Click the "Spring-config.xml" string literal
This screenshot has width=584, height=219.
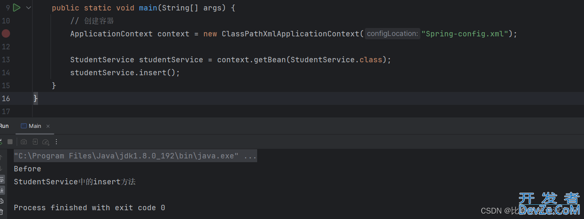click(465, 34)
